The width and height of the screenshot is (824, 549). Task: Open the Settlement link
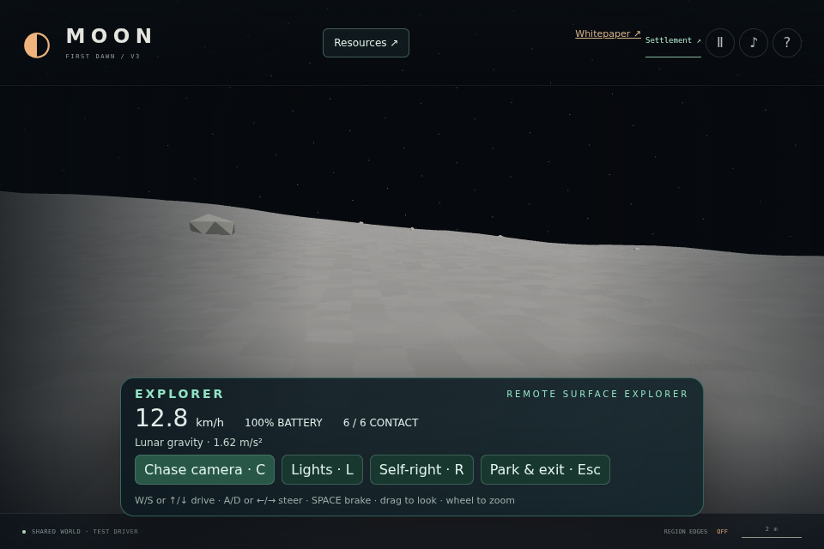(x=673, y=40)
